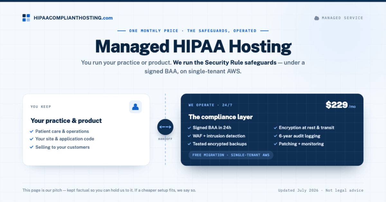Screen dimensions: 386x202
Task: Click Your site & application code text
Action: coord(65,139)
